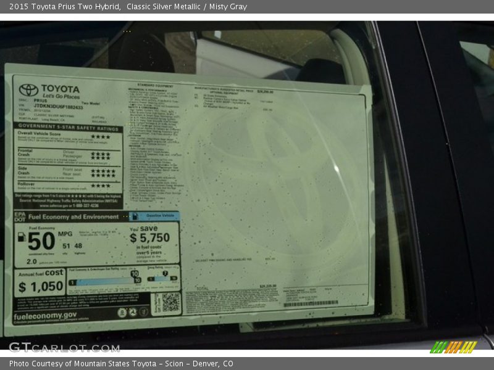Click the gas pump icon in the Gasoline Vehicle label
494x370 pixels.
[x=135, y=216]
